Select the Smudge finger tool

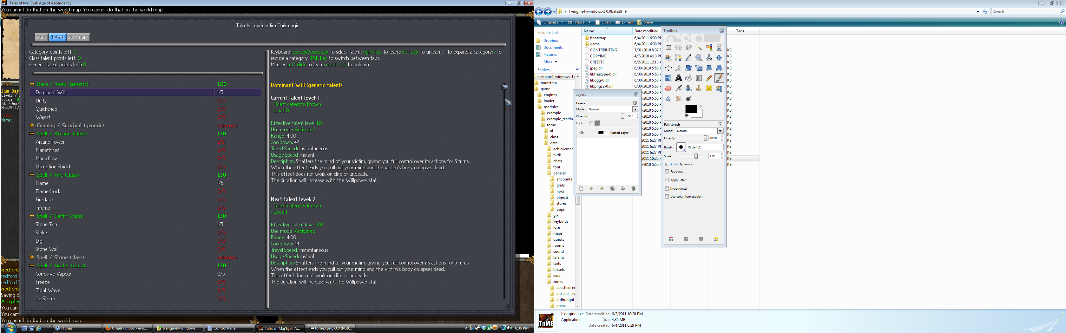coord(679,98)
